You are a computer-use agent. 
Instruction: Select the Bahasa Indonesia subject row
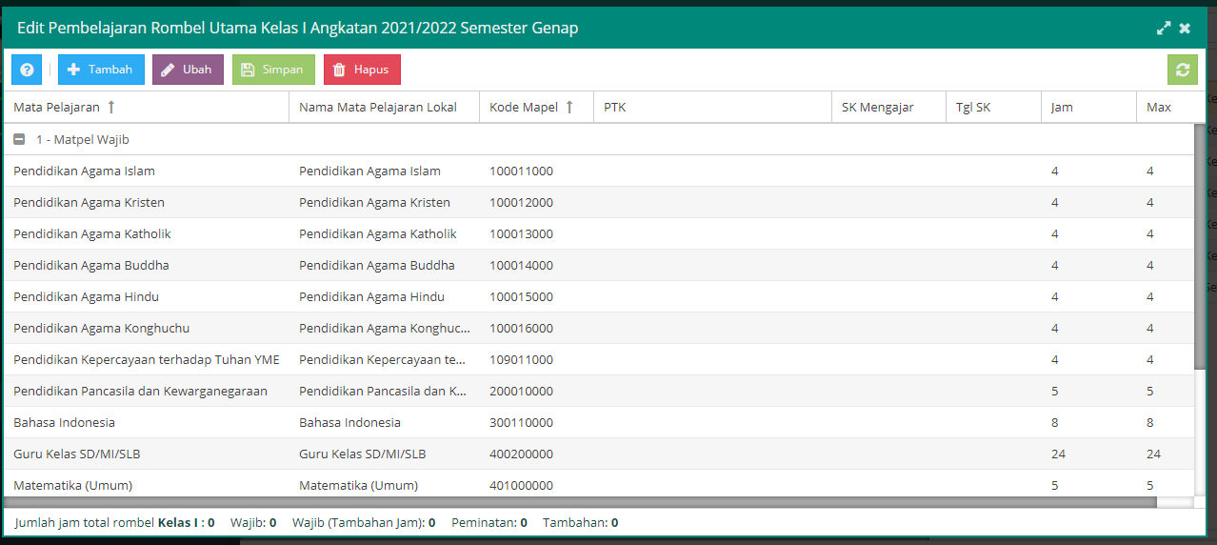(598, 422)
